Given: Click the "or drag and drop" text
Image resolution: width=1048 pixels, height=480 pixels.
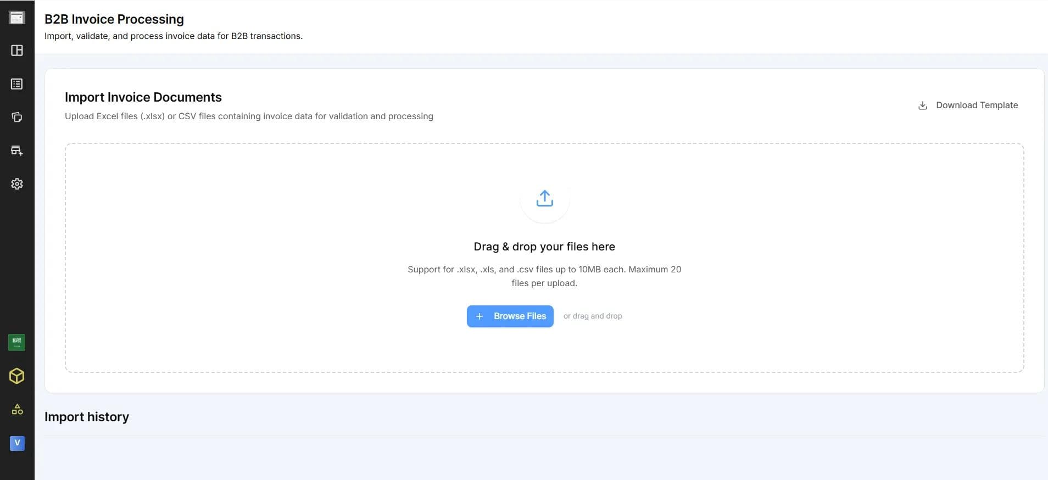Looking at the screenshot, I should pos(593,316).
